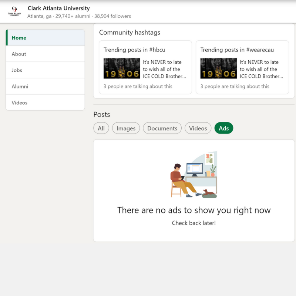
Task: Click the no-ads illustration
Action: point(194,175)
